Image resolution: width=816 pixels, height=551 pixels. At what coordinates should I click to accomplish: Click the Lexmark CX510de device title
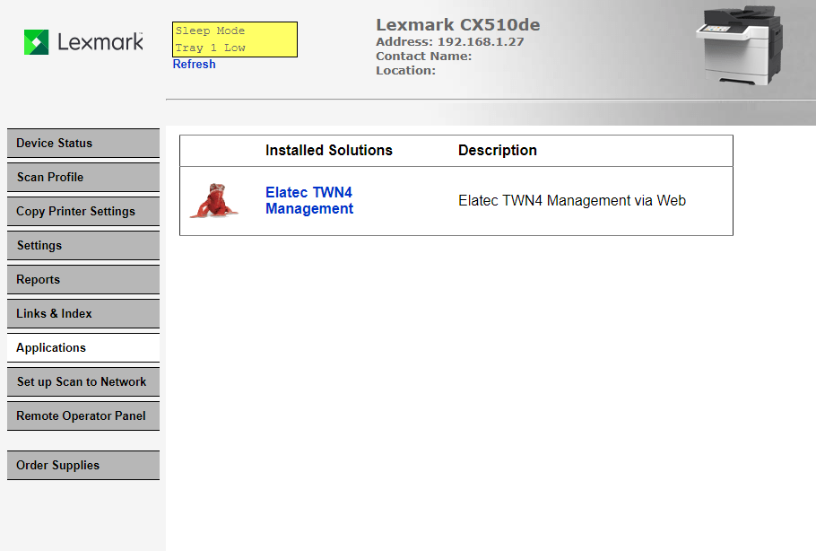(458, 25)
